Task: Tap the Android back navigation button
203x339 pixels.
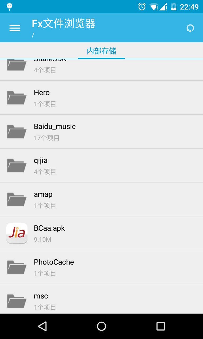Action: tap(42, 326)
